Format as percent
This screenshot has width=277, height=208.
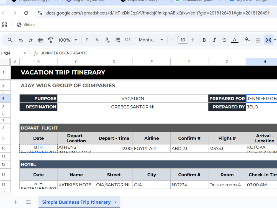pyautogui.click(x=97, y=40)
